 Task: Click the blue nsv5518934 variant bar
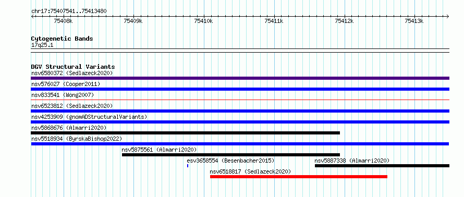pyautogui.click(x=240, y=144)
